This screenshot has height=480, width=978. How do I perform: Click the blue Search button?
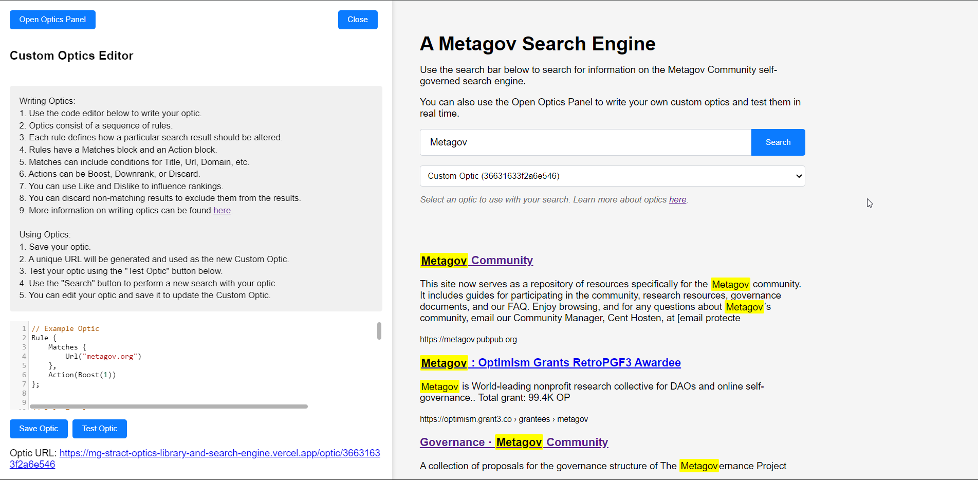[778, 142]
